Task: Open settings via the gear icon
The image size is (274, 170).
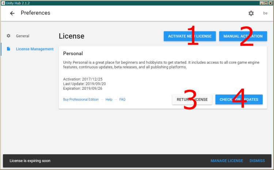Action: [251, 13]
